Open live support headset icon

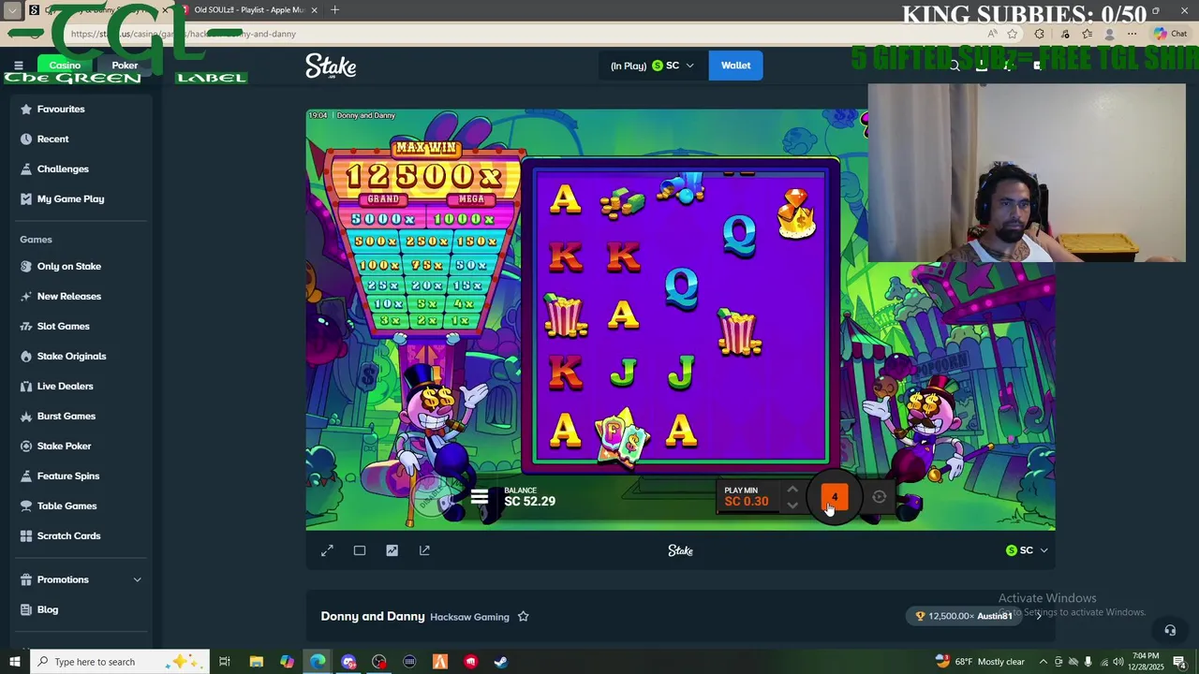click(x=1170, y=630)
